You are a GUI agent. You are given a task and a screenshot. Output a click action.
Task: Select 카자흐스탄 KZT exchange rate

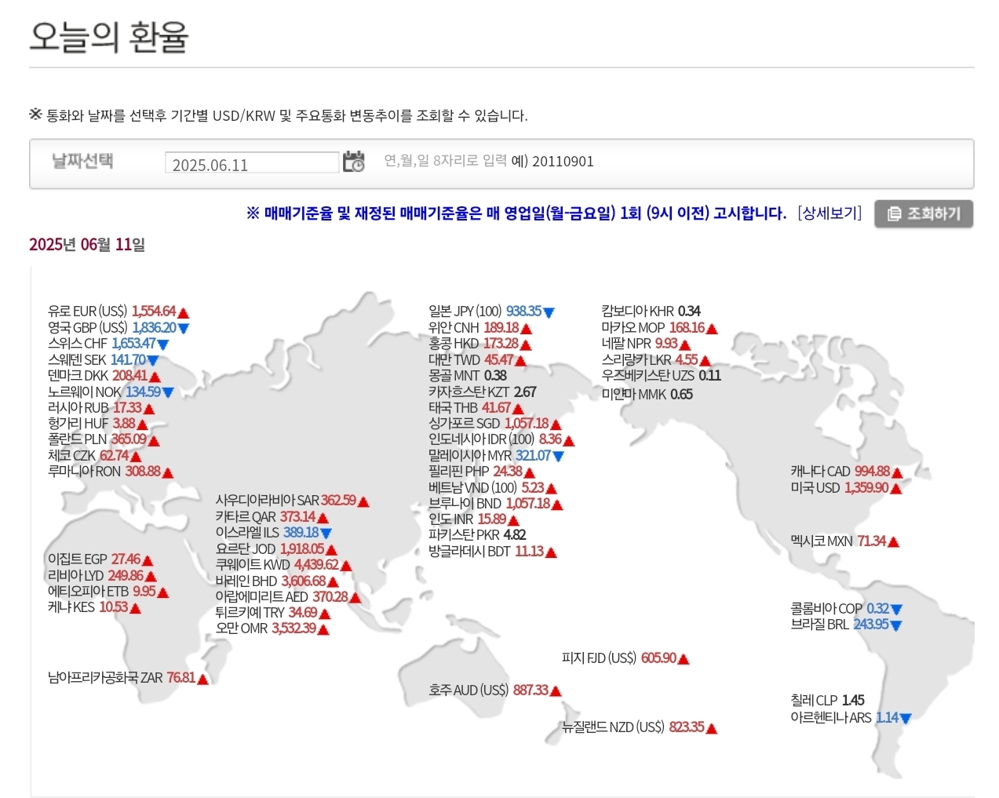[483, 392]
